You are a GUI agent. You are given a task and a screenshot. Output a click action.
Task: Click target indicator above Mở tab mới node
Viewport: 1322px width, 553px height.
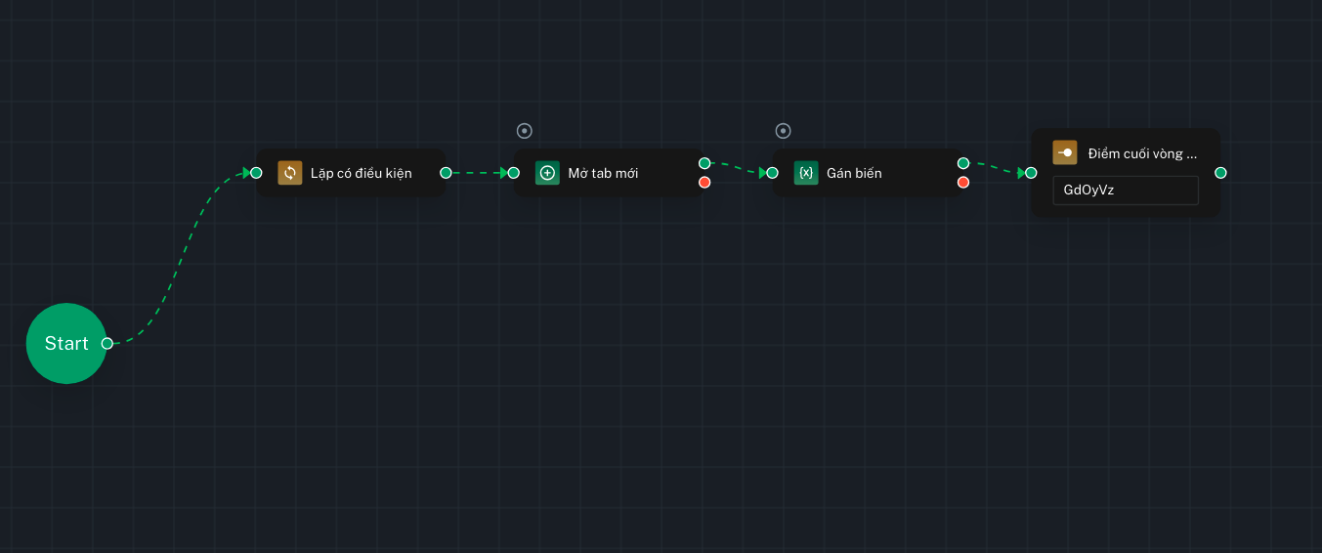525,131
